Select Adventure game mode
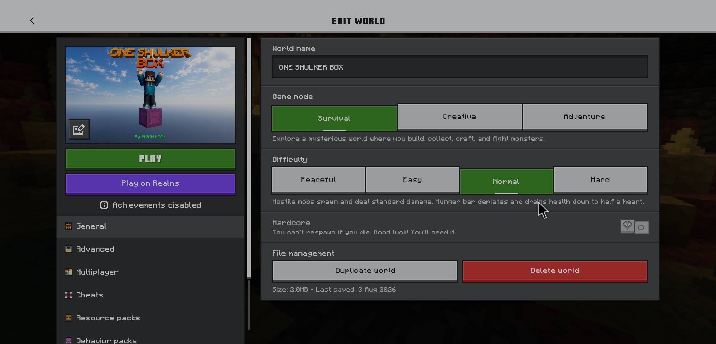Image resolution: width=716 pixels, height=344 pixels. (x=585, y=117)
